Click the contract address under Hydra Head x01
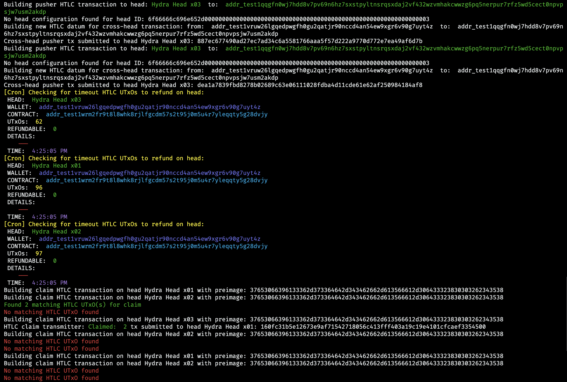Viewport: 567px width, 382px height. tap(157, 180)
